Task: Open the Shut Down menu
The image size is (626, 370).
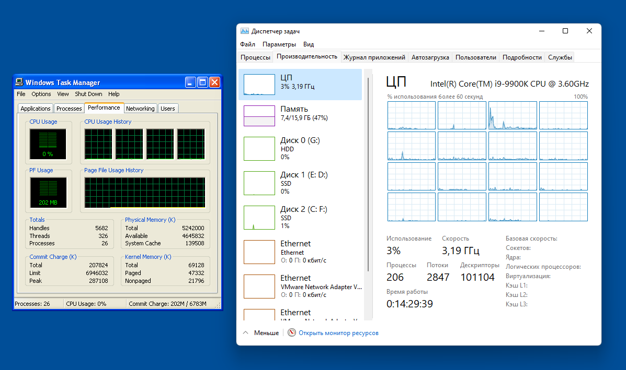Action: click(x=88, y=94)
